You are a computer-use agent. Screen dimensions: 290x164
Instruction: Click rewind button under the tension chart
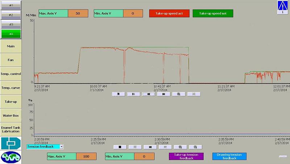(149, 147)
